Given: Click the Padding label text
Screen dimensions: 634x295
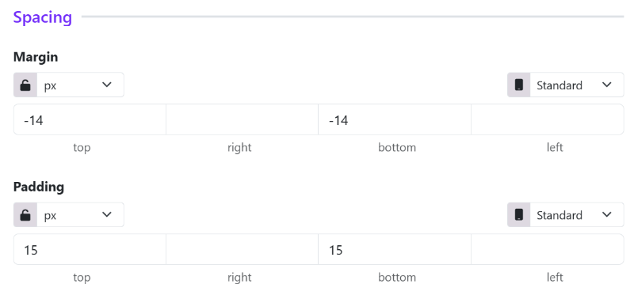Looking at the screenshot, I should click(39, 187).
